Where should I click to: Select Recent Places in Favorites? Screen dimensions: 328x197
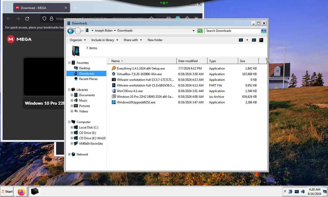[x=88, y=79]
